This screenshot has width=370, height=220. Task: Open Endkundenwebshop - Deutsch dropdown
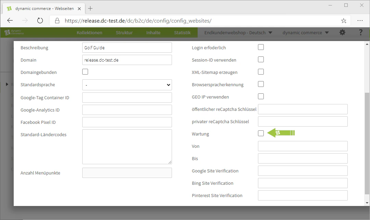(238, 33)
